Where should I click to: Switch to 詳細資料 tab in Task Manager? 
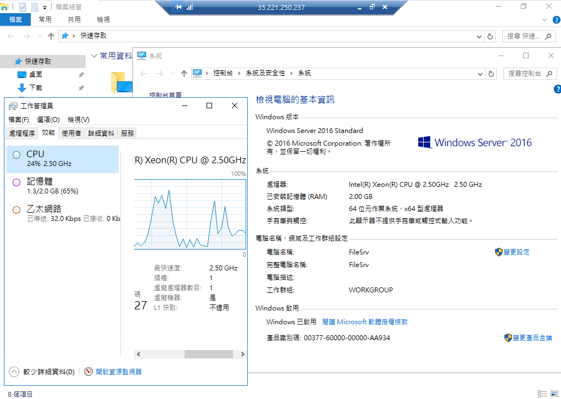click(101, 134)
